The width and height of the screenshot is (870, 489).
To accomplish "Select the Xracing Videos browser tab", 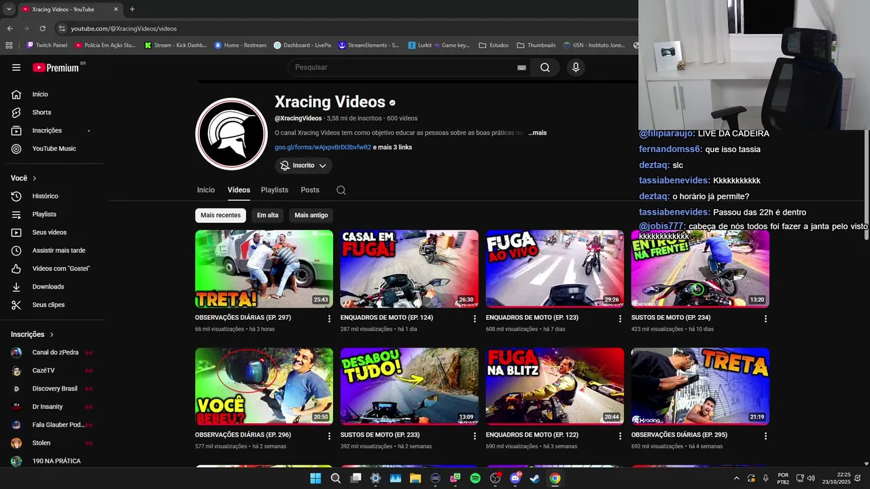I will pyautogui.click(x=69, y=10).
